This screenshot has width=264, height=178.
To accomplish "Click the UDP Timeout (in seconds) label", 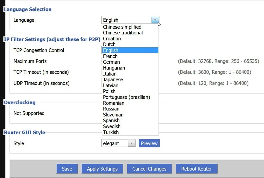I will point(41,83).
